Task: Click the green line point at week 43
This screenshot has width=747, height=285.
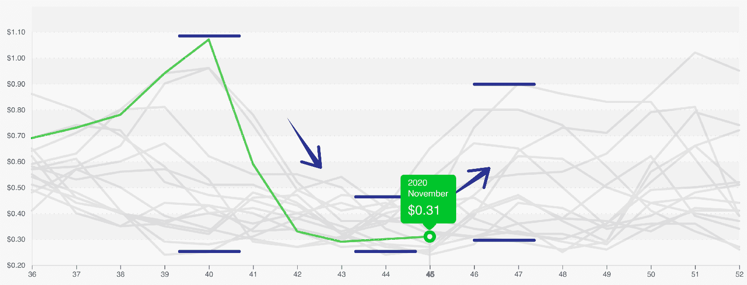Action: click(342, 242)
